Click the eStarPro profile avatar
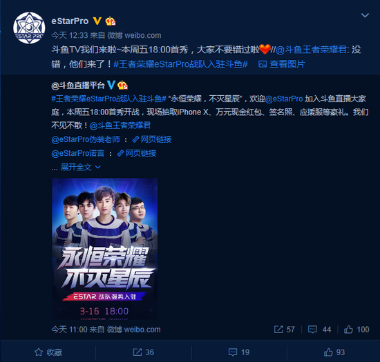Screen dimensions: 380x362 point(29,28)
